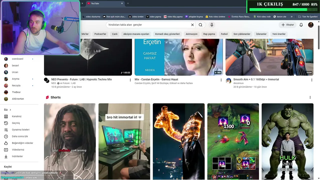This screenshot has height=180, width=320.
Task: Open NEO Presents Future LAB video title
Action: pos(81,79)
